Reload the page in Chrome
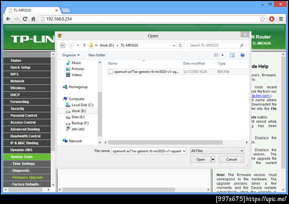This screenshot has height=204, width=289. pyautogui.click(x=25, y=19)
